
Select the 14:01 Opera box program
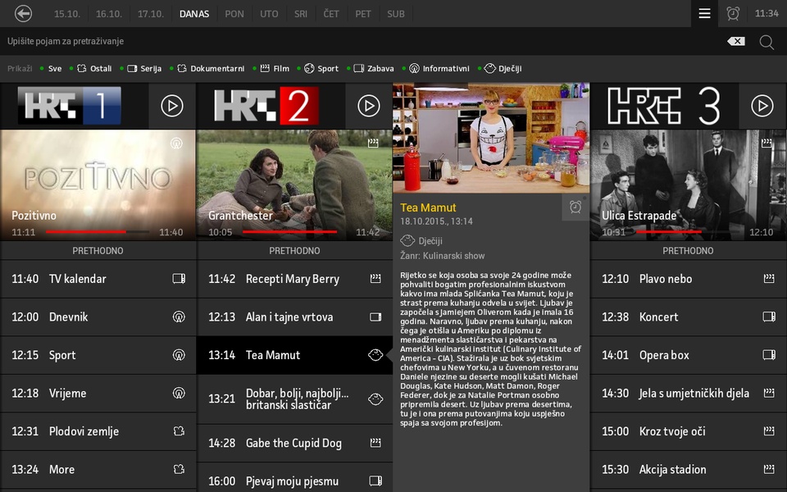688,355
